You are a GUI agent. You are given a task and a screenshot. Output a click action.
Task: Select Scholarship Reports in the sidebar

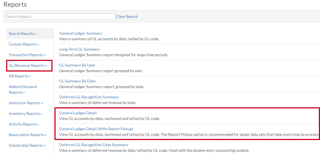27,145
